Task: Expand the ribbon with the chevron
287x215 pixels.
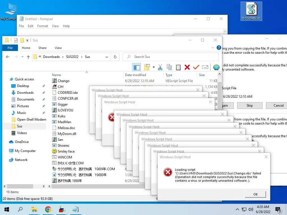Action: (213, 48)
